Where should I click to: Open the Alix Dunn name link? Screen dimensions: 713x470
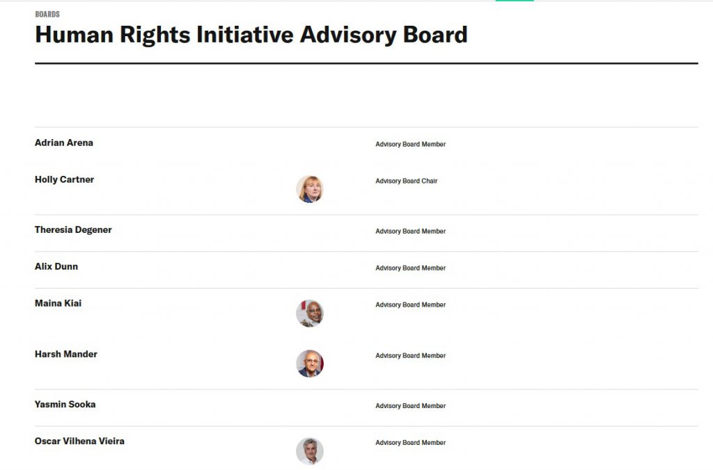point(56,266)
